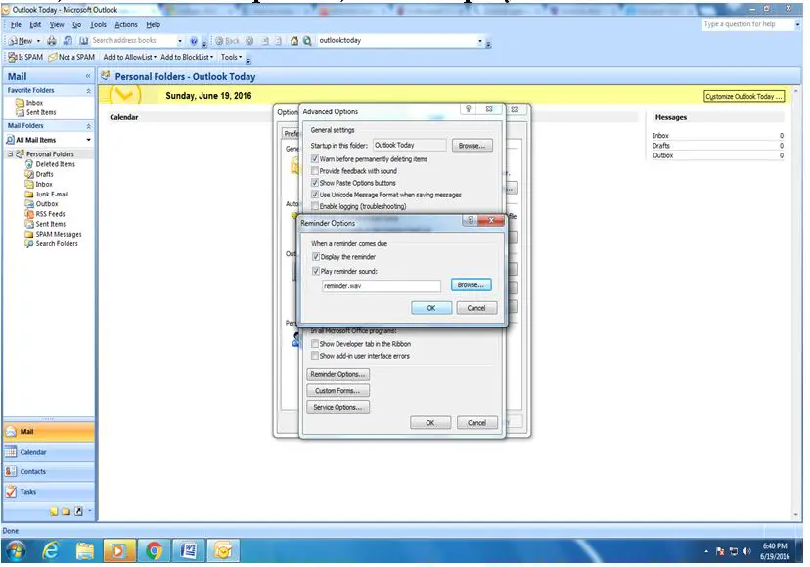Open the Help menu
The height and width of the screenshot is (567, 810).
pos(153,24)
